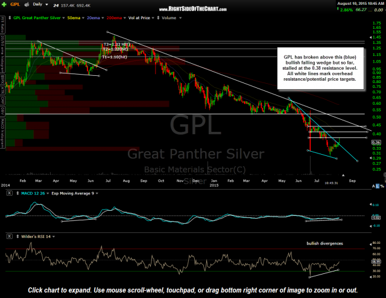Open the GPL Great Panther Silver plot dropdown
Image resolution: width=386 pixels, height=298 pixels.
click(x=63, y=18)
